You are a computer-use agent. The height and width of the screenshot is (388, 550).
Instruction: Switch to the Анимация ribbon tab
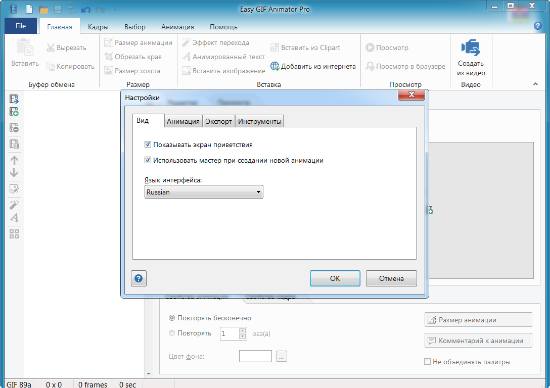pyautogui.click(x=177, y=27)
